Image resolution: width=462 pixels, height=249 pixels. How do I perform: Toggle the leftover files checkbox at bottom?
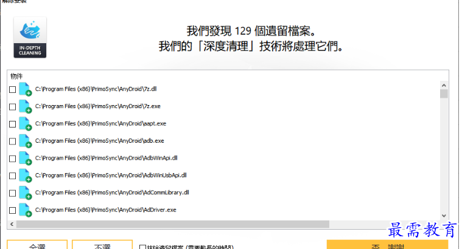pos(142,247)
